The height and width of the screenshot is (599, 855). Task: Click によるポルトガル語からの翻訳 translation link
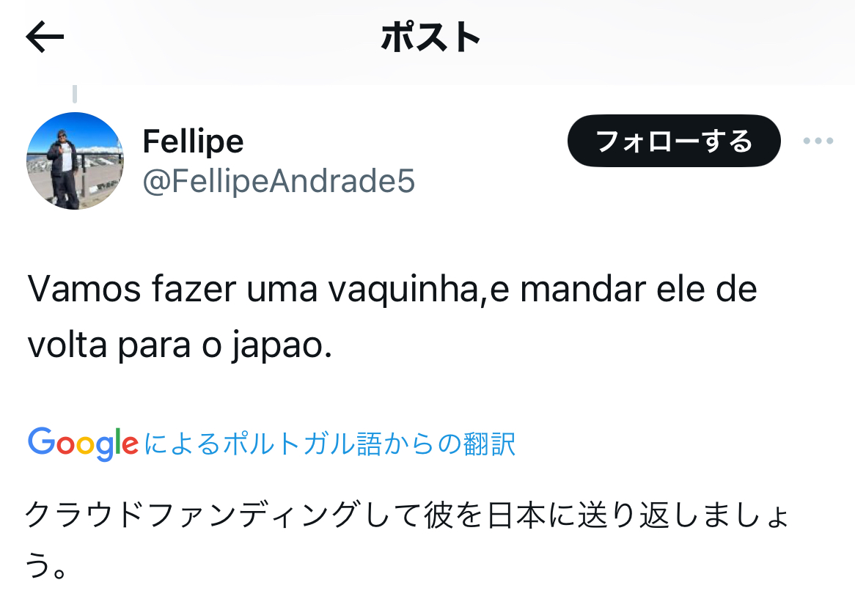329,444
